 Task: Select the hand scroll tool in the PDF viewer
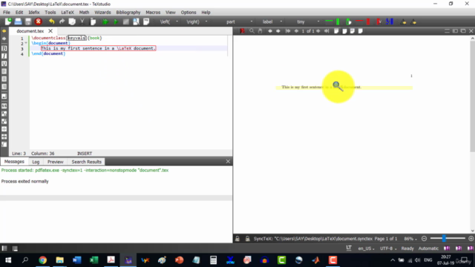(260, 31)
